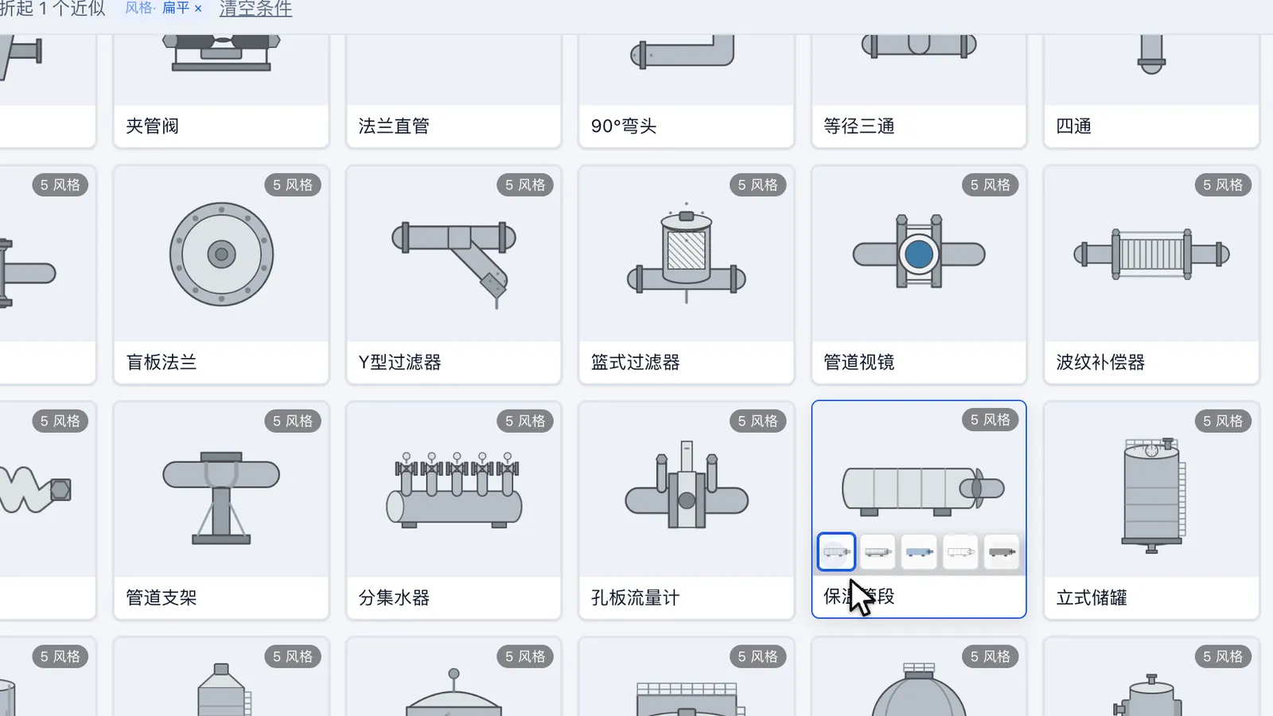Click the 等径三通 label
1273x716 pixels.
click(x=859, y=126)
